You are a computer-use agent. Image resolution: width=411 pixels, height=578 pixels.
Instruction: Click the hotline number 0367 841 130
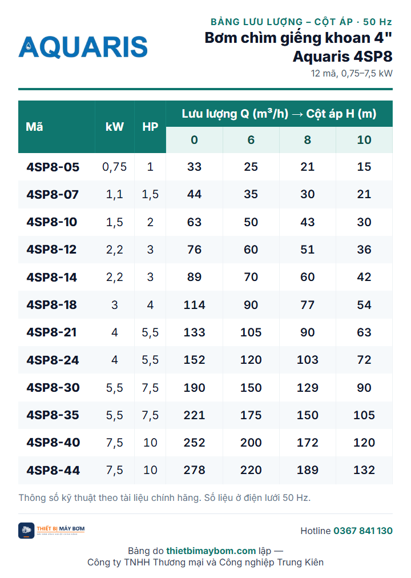[362, 531]
